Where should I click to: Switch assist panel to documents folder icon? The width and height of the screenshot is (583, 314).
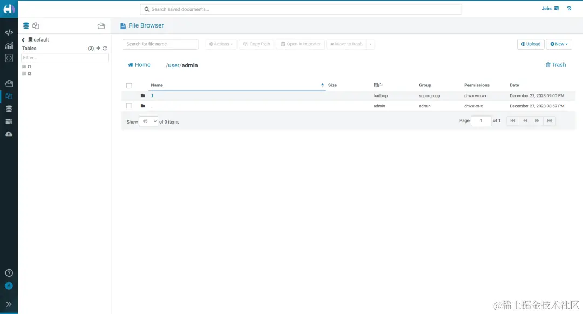(101, 26)
